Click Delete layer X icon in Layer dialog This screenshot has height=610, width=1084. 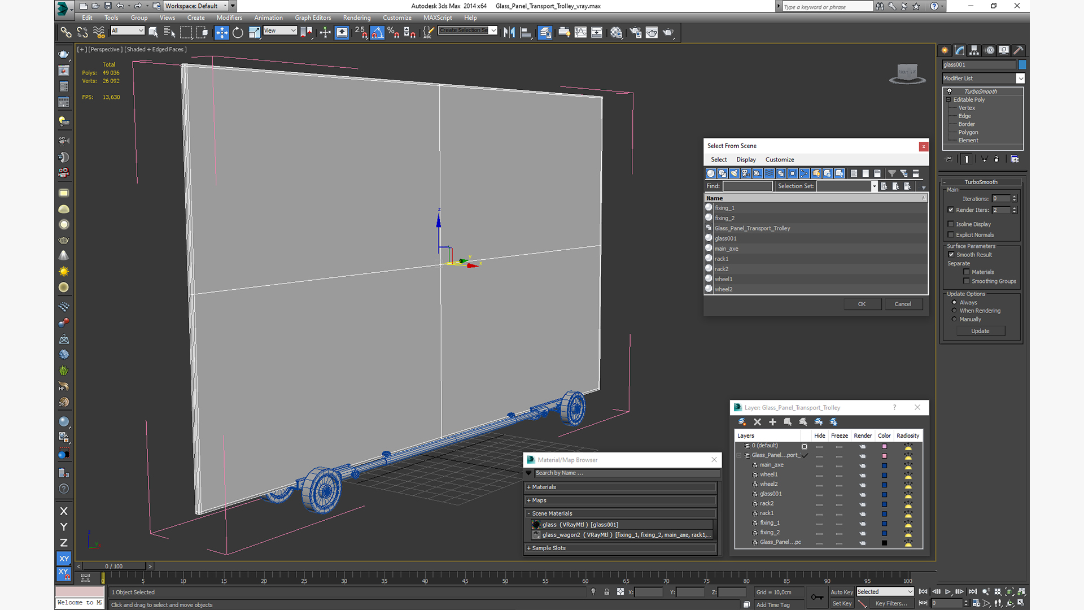(757, 422)
